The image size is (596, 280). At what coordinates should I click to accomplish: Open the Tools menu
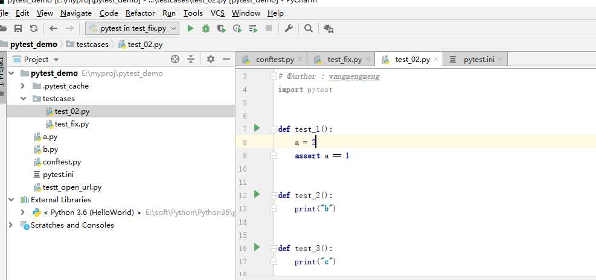pyautogui.click(x=193, y=13)
